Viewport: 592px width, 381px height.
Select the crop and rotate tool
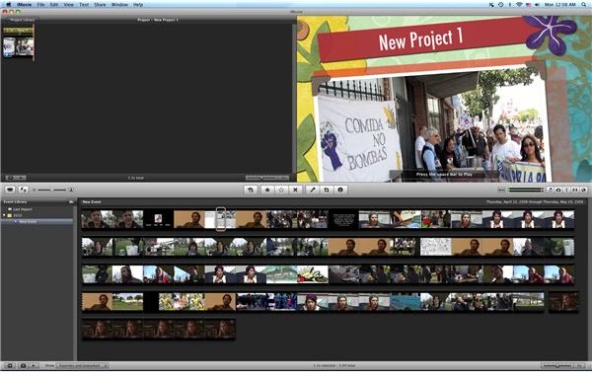click(x=327, y=190)
